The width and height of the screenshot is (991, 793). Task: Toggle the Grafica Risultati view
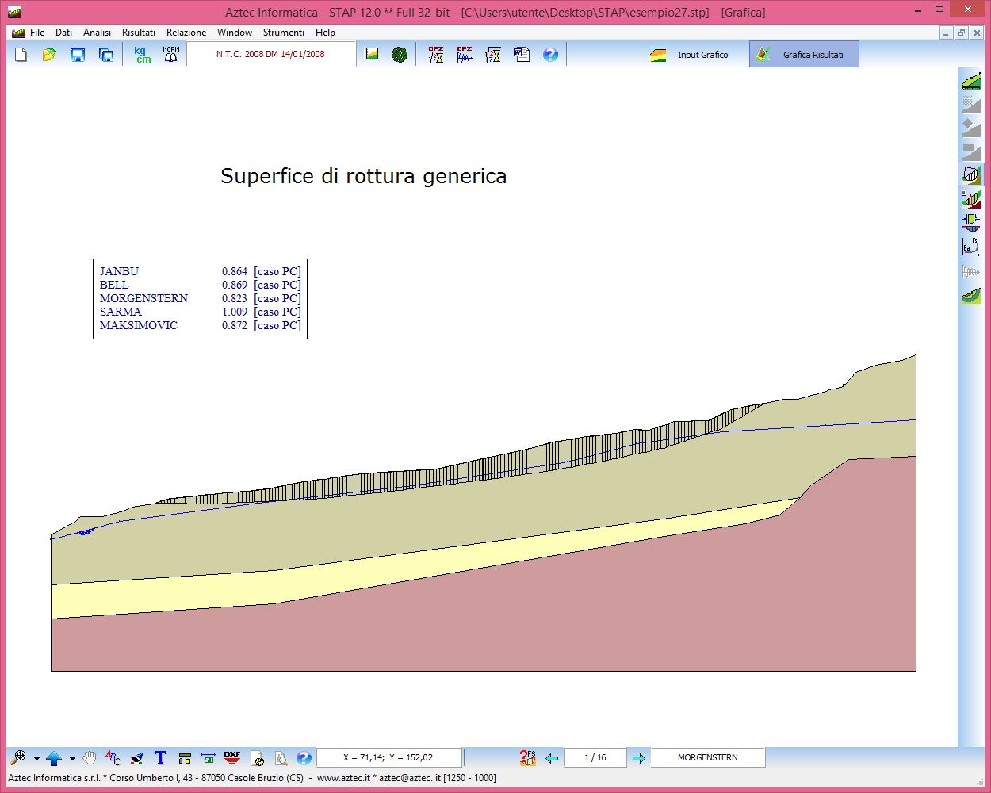tap(804, 55)
